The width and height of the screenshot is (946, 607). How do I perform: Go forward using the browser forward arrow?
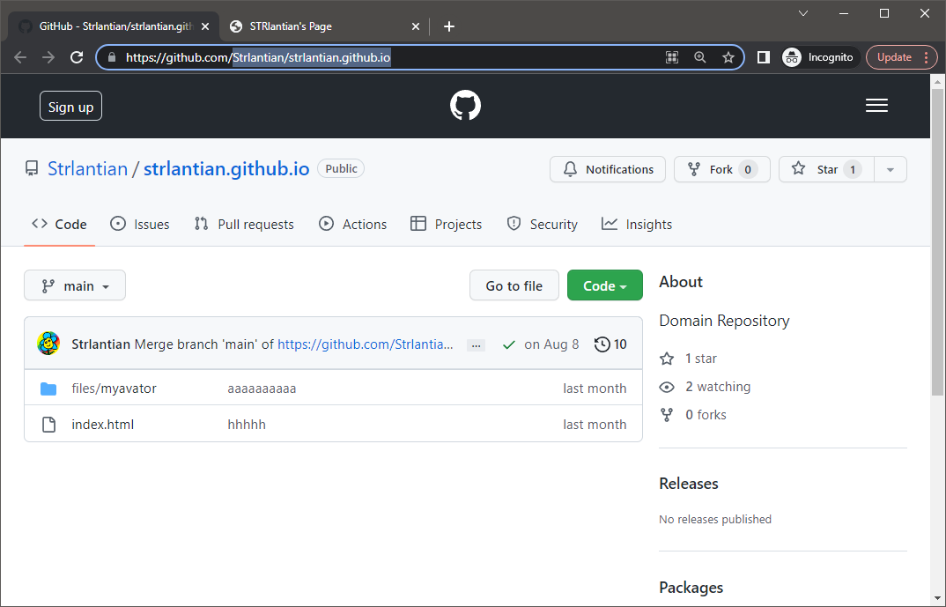coord(48,57)
